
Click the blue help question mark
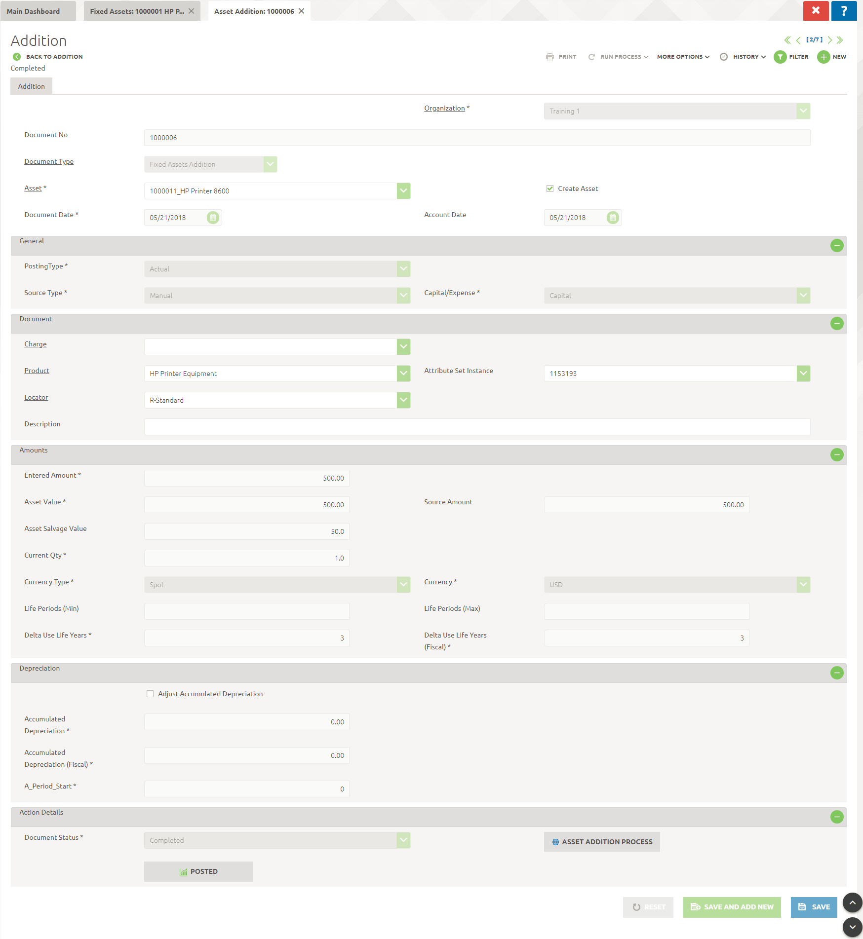coord(844,10)
